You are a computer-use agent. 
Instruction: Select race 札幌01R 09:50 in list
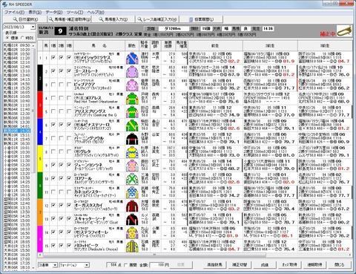tap(17, 45)
